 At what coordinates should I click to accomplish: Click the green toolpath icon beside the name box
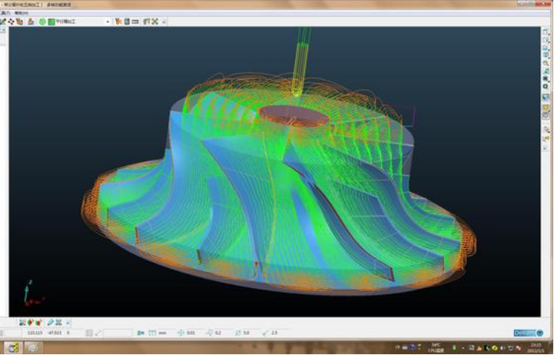(51, 21)
